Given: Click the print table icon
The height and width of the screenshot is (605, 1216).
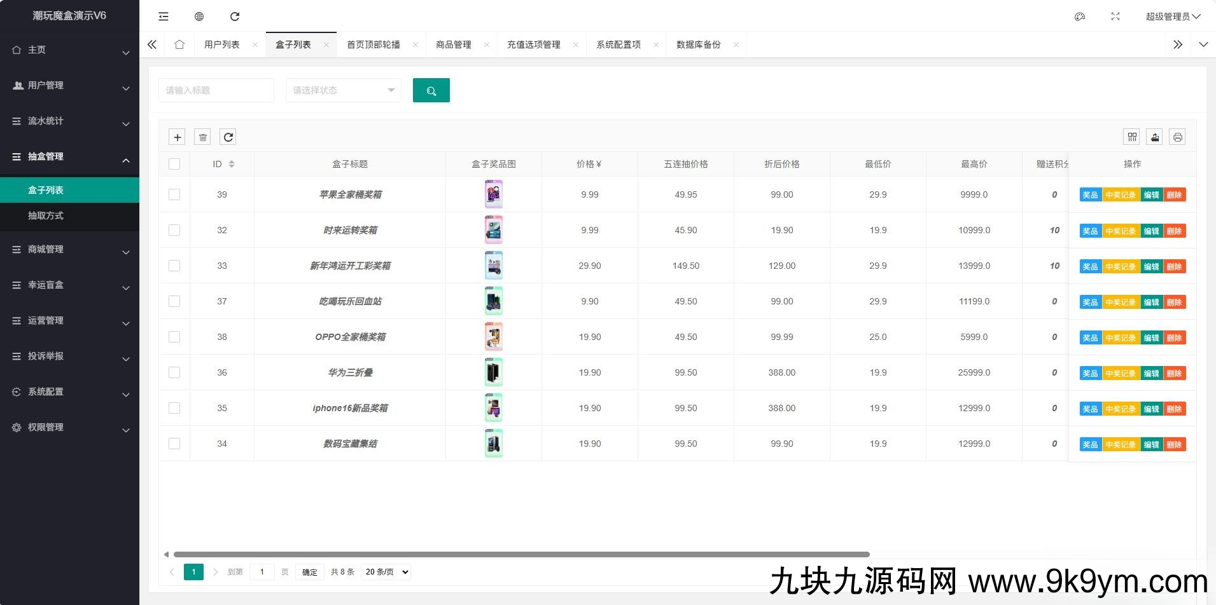Looking at the screenshot, I should pyautogui.click(x=1177, y=137).
